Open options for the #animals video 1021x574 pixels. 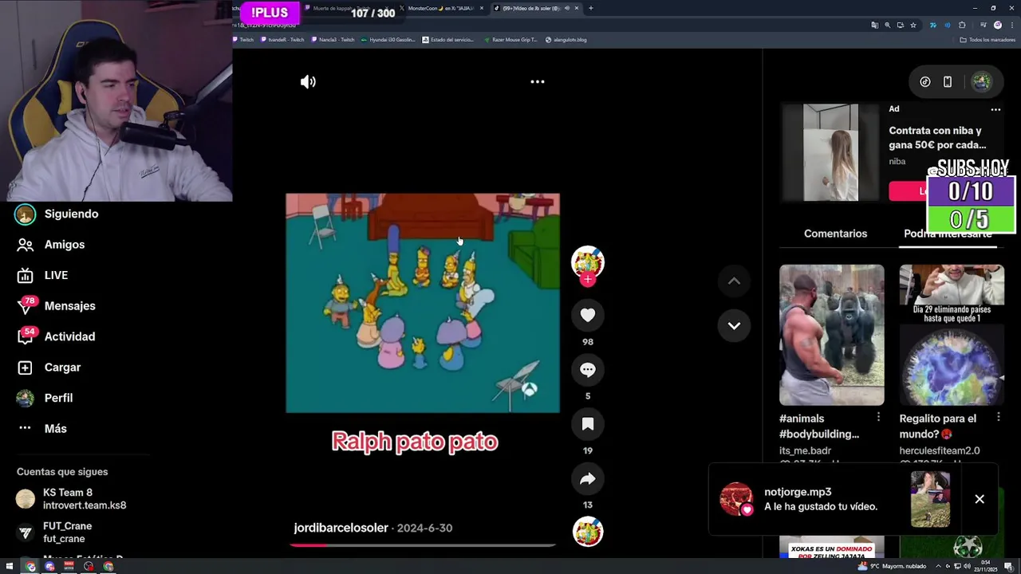[x=878, y=418]
